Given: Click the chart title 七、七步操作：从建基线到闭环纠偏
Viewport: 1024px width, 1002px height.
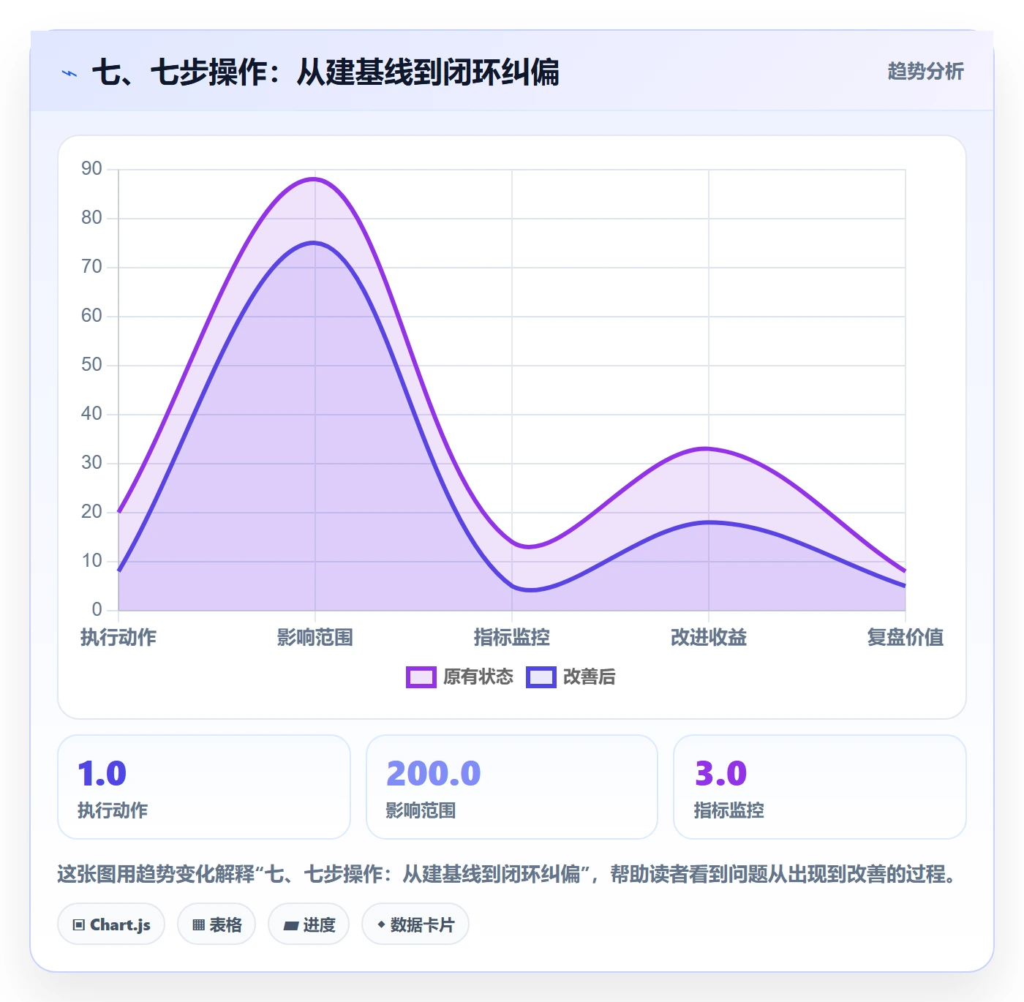Looking at the screenshot, I should click(325, 72).
